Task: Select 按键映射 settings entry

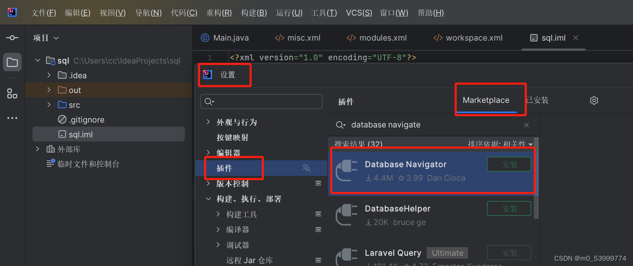Action: click(x=233, y=137)
